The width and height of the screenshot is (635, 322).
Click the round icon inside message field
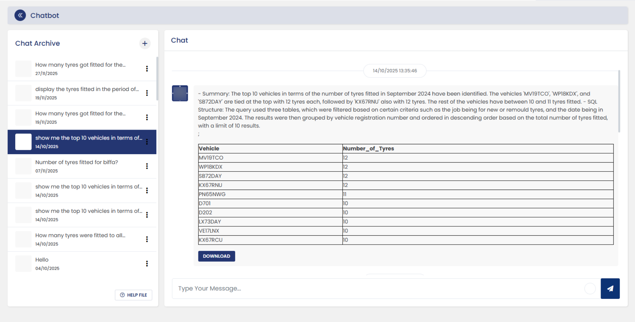590,289
